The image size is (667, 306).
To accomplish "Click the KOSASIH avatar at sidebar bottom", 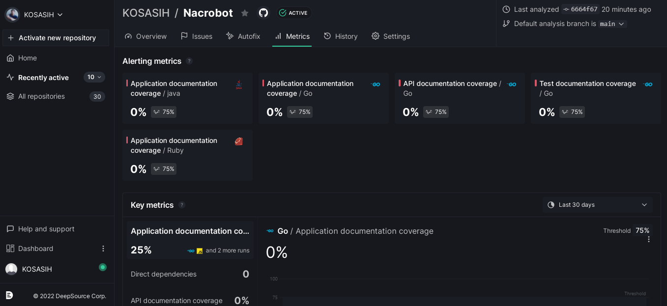I will pos(11,269).
